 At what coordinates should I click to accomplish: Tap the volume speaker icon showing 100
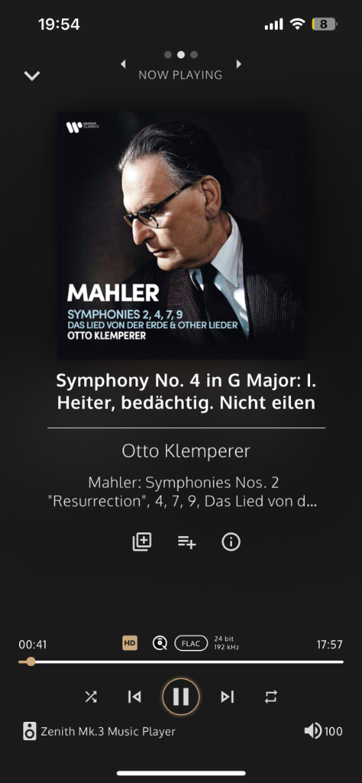(312, 732)
